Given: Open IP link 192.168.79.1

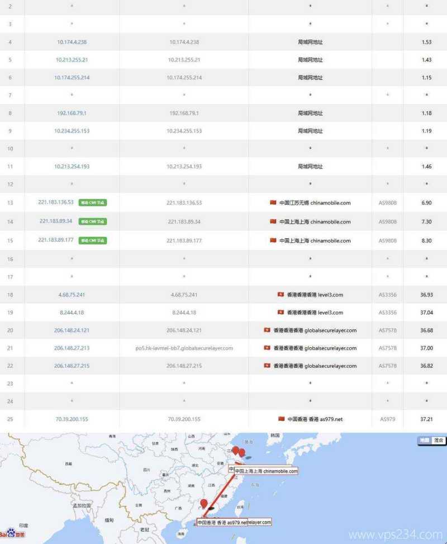Looking at the screenshot, I should (x=72, y=113).
